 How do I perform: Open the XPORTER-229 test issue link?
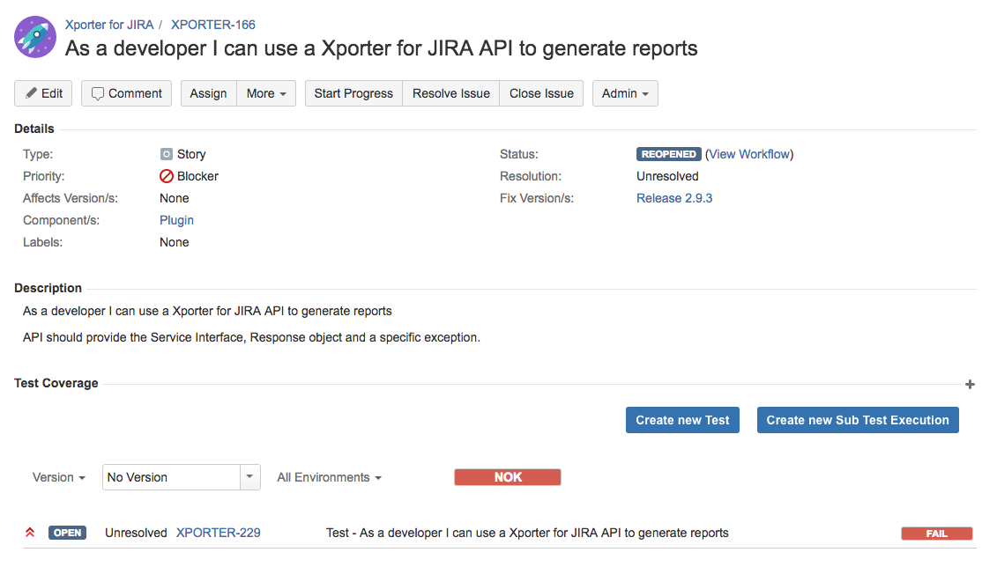click(218, 533)
